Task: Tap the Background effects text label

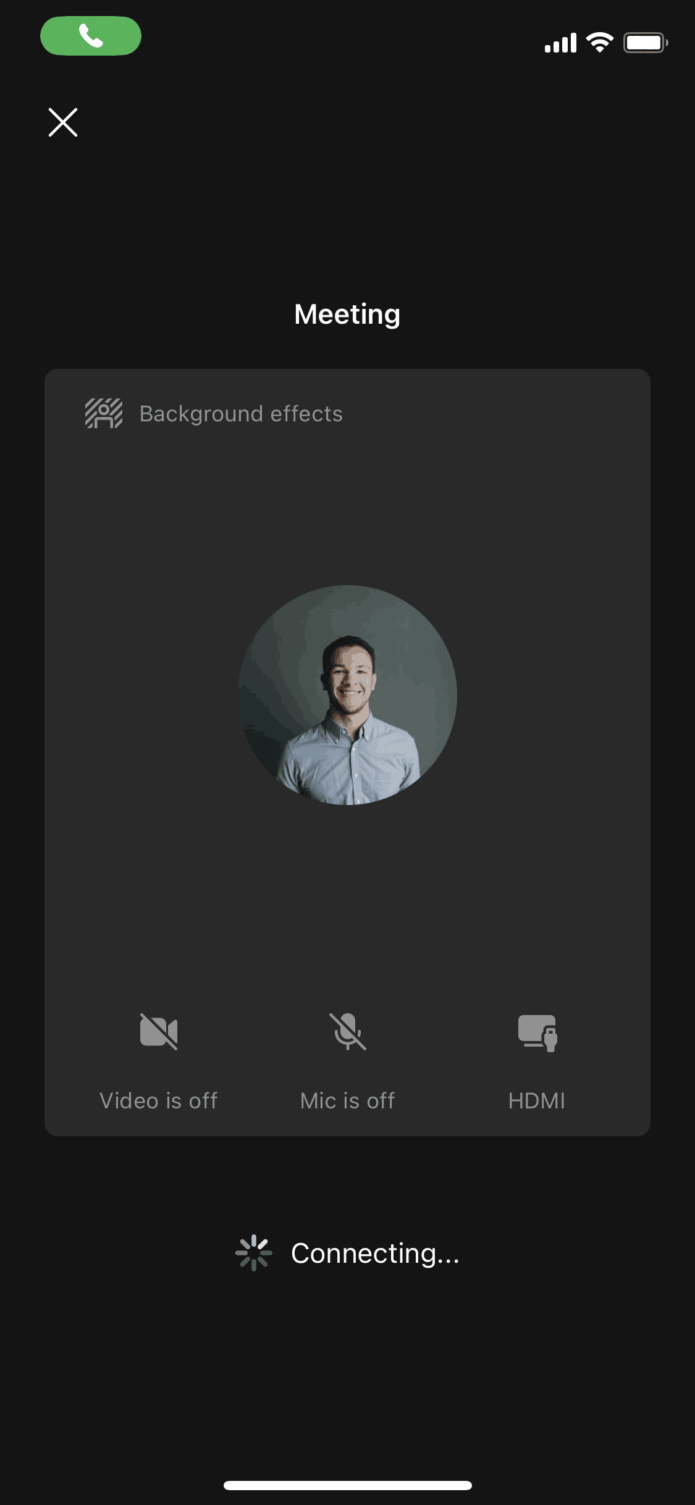Action: click(x=241, y=414)
